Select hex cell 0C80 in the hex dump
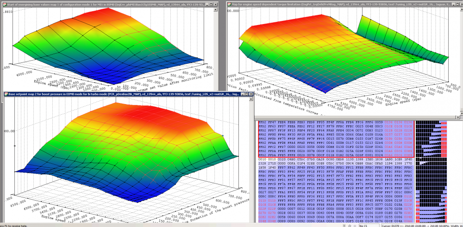 pyautogui.click(x=330, y=159)
